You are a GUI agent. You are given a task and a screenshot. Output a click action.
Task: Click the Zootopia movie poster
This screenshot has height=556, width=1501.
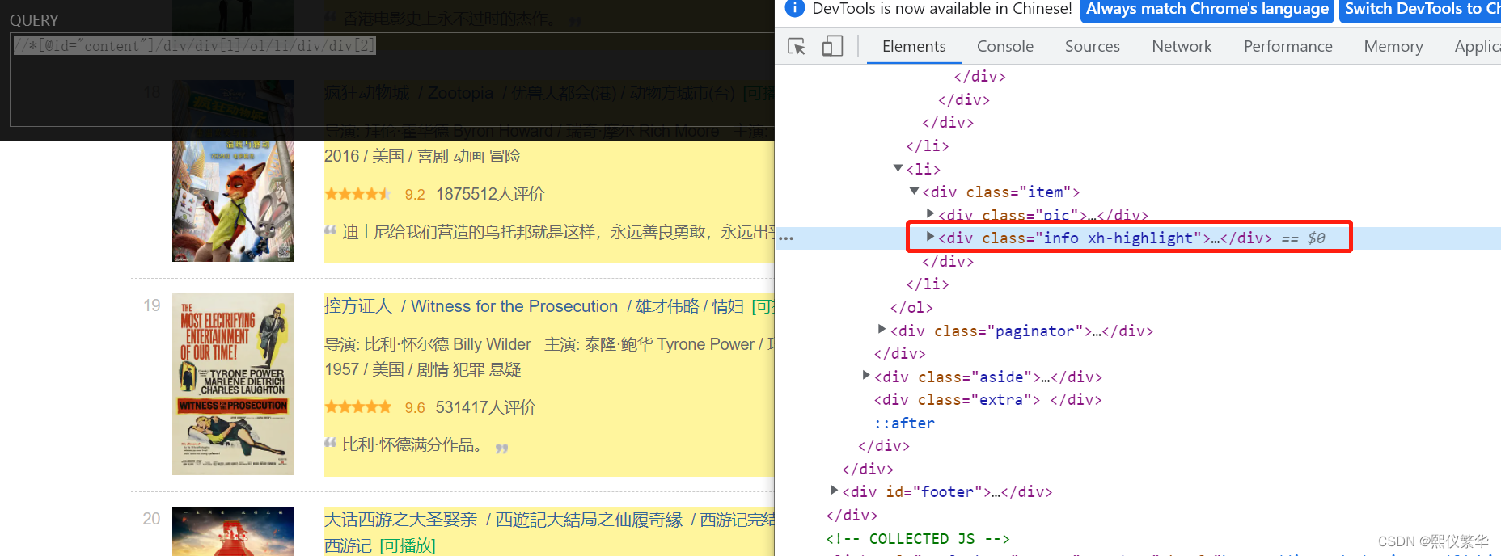[233, 171]
